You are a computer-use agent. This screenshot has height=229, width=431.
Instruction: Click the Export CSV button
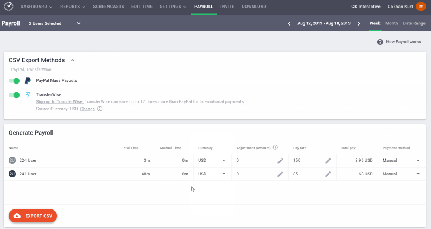(x=33, y=216)
